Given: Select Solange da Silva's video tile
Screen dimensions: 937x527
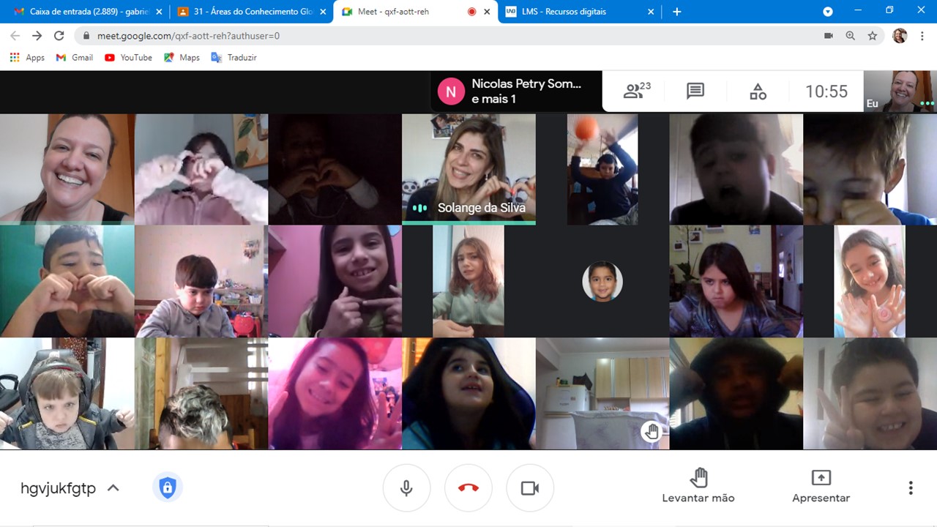Looking at the screenshot, I should [468, 168].
